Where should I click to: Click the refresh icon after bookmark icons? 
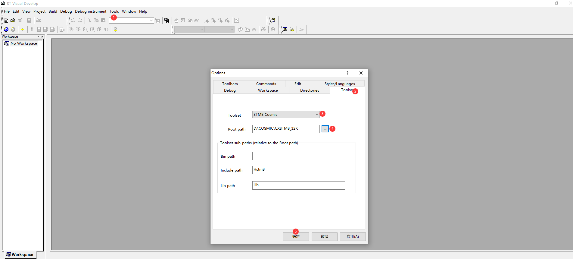tap(236, 21)
